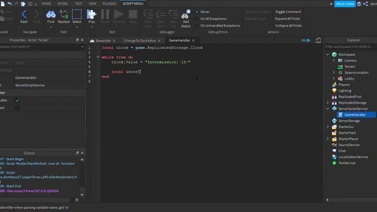
Task: Select the Workspace globe icon
Action: tap(334, 55)
